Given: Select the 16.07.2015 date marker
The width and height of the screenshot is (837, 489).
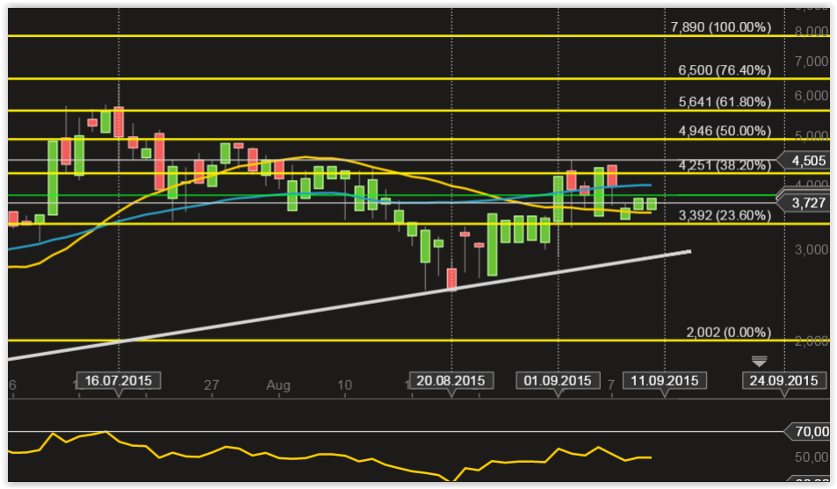Looking at the screenshot, I should [x=118, y=381].
